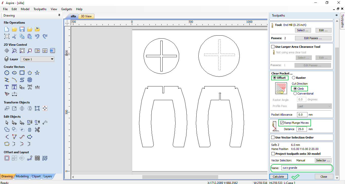Uncheck Ramp Plunge Moves
This screenshot has height=184, width=345.
coord(282,123)
